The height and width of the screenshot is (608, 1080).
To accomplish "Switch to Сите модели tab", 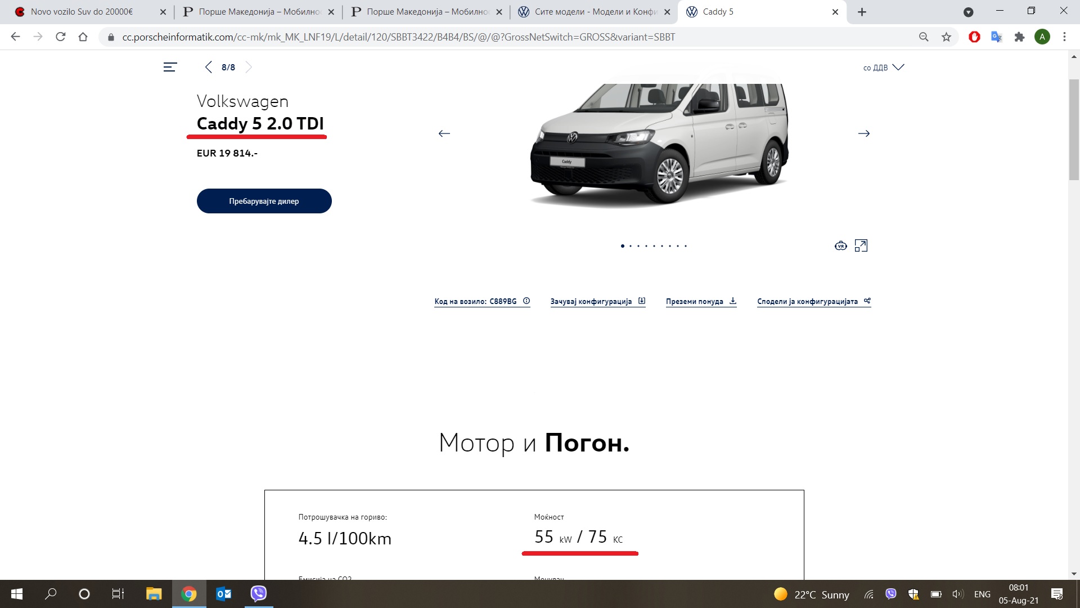I will pos(593,12).
